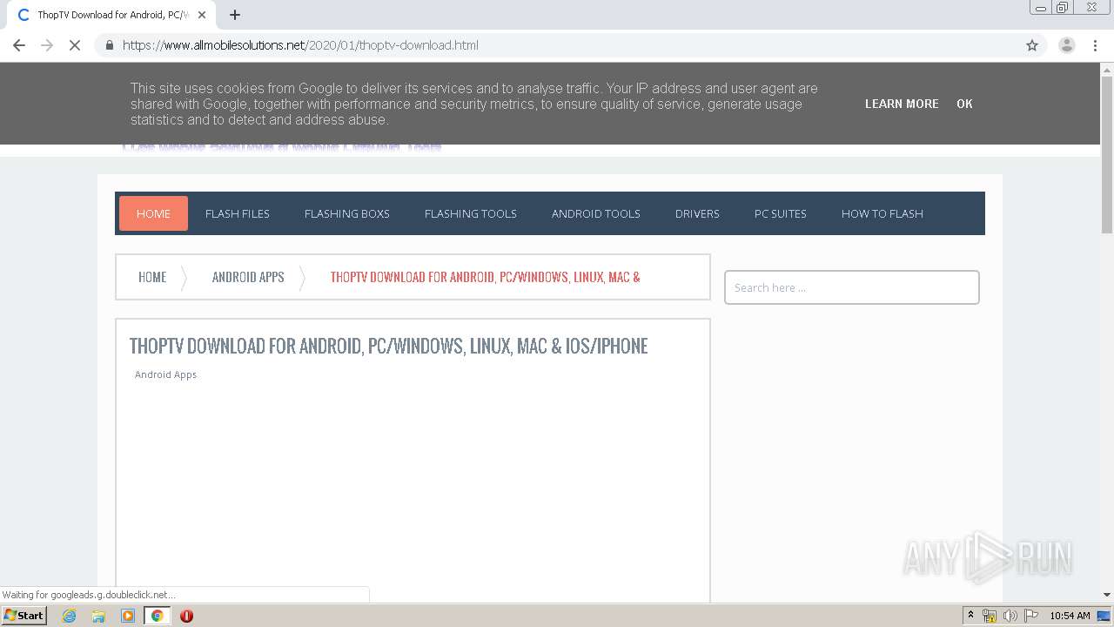The image size is (1114, 627).
Task: Click the Android Apps category label
Action: coord(165,374)
